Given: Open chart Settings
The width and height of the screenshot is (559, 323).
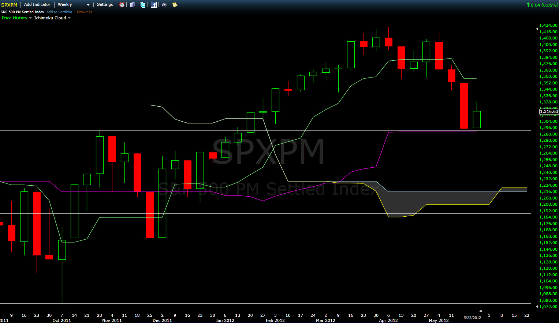Looking at the screenshot, I should tap(105, 4).
